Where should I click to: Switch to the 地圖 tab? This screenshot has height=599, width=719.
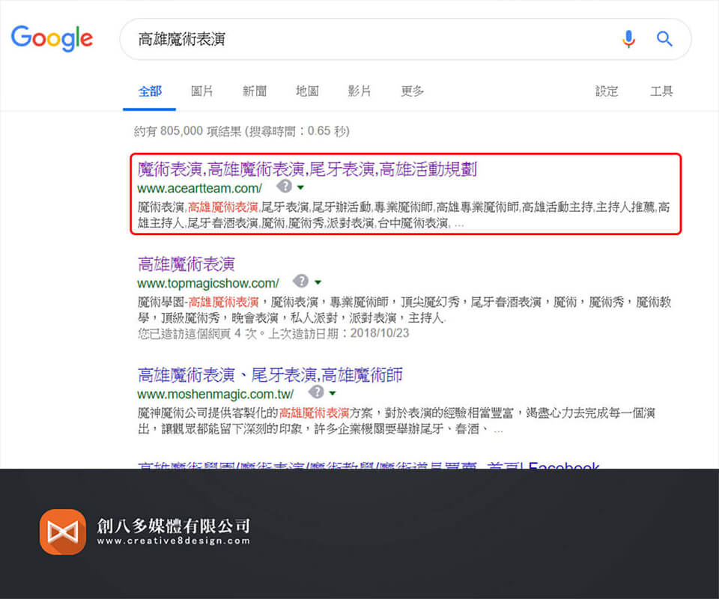[x=307, y=91]
